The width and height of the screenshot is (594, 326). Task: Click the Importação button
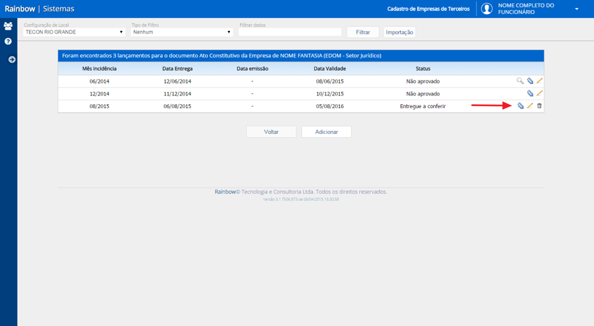pyautogui.click(x=400, y=32)
